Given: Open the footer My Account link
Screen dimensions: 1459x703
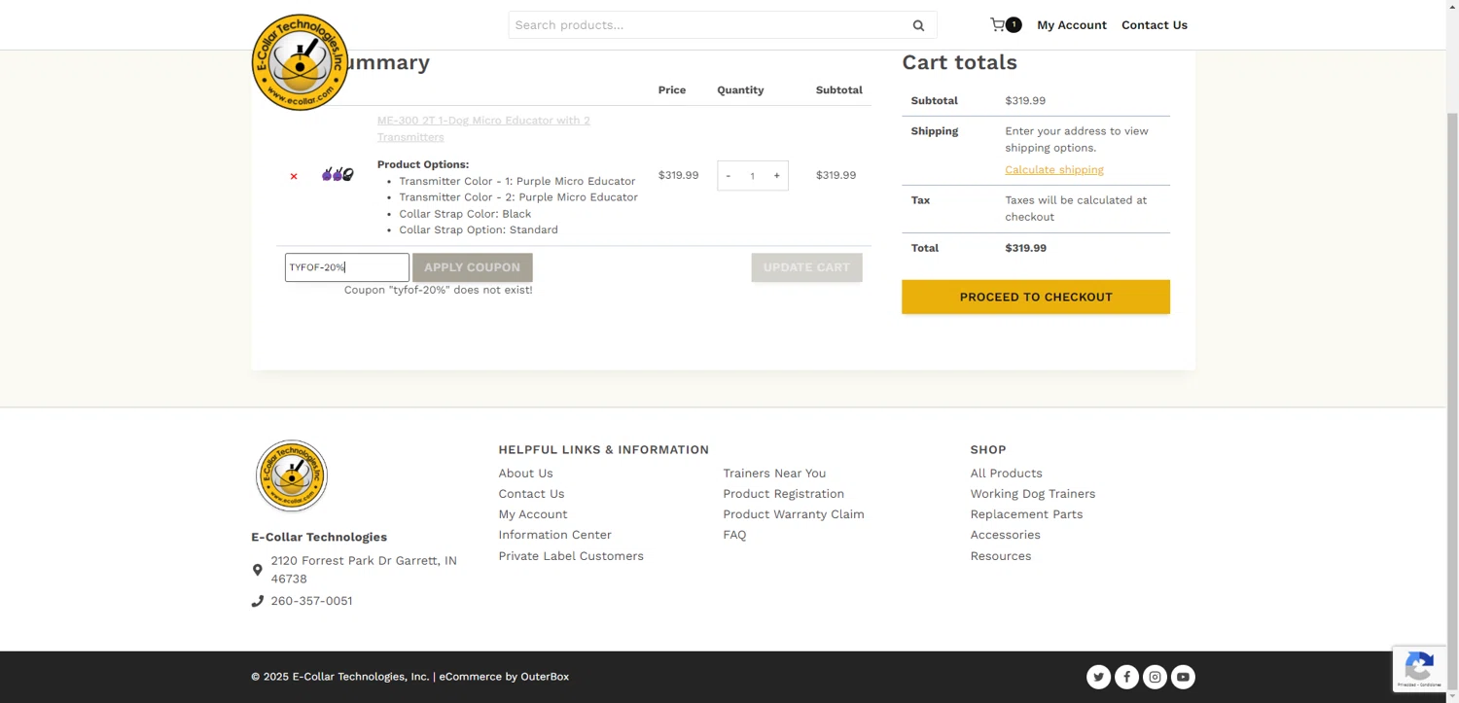Looking at the screenshot, I should pos(533,514).
